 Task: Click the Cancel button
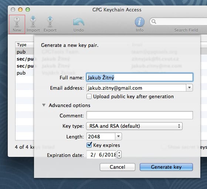click(118, 167)
